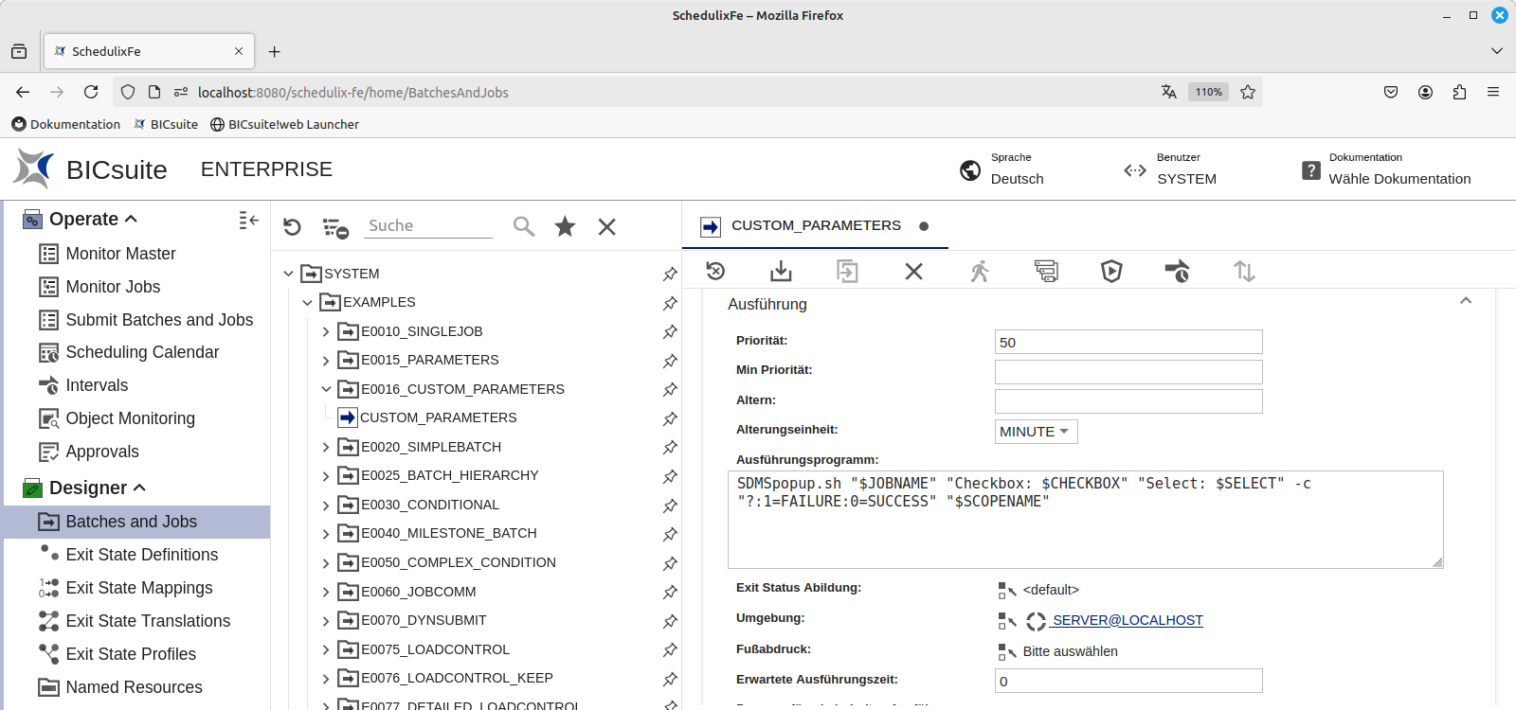Open Scheduling Calendar
The width and height of the screenshot is (1516, 710).
pyautogui.click(x=142, y=352)
